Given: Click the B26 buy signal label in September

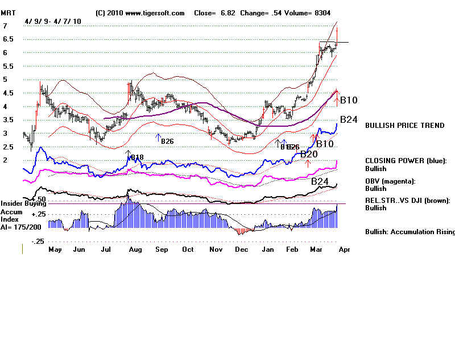Looking at the screenshot, I should (x=167, y=141).
